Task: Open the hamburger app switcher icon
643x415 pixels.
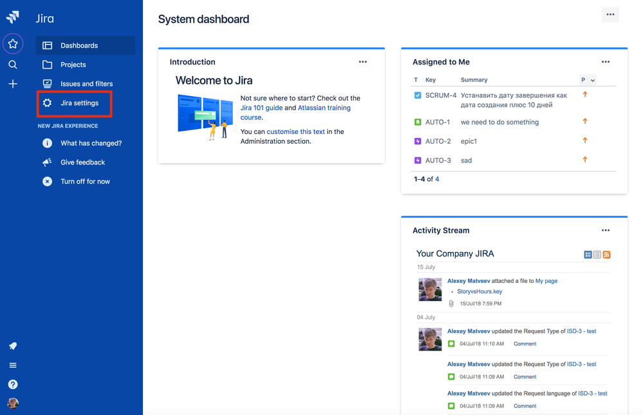Action: [x=13, y=365]
